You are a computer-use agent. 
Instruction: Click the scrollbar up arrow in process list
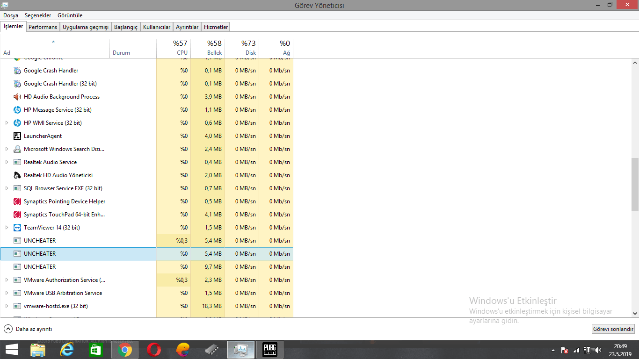pyautogui.click(x=635, y=63)
